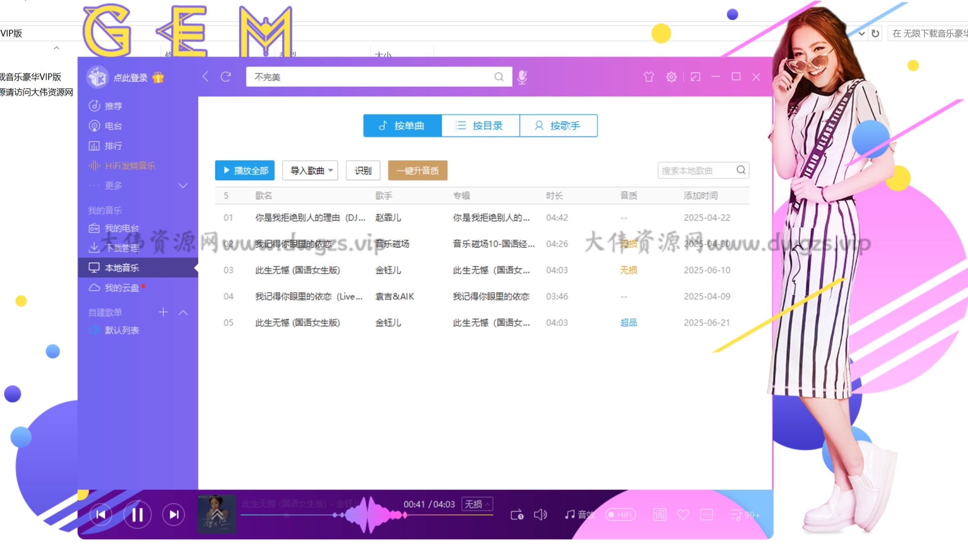Skip to next track
The width and height of the screenshot is (968, 555).
coord(174,515)
